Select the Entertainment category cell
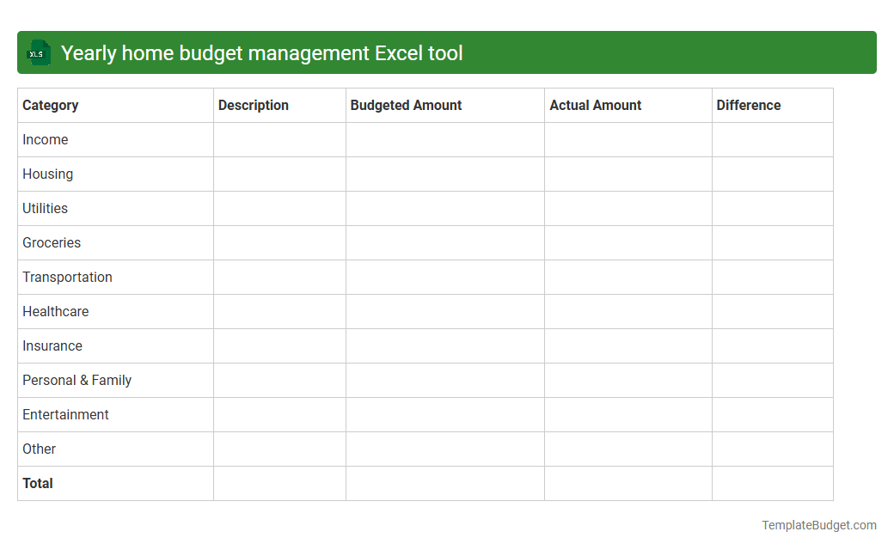 (65, 414)
